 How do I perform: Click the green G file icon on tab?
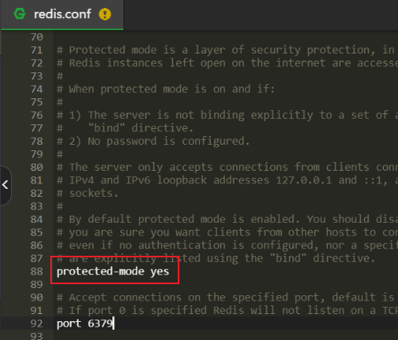pyautogui.click(x=20, y=14)
